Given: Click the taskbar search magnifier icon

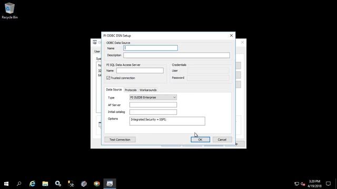Looking at the screenshot, I should 19,184.
